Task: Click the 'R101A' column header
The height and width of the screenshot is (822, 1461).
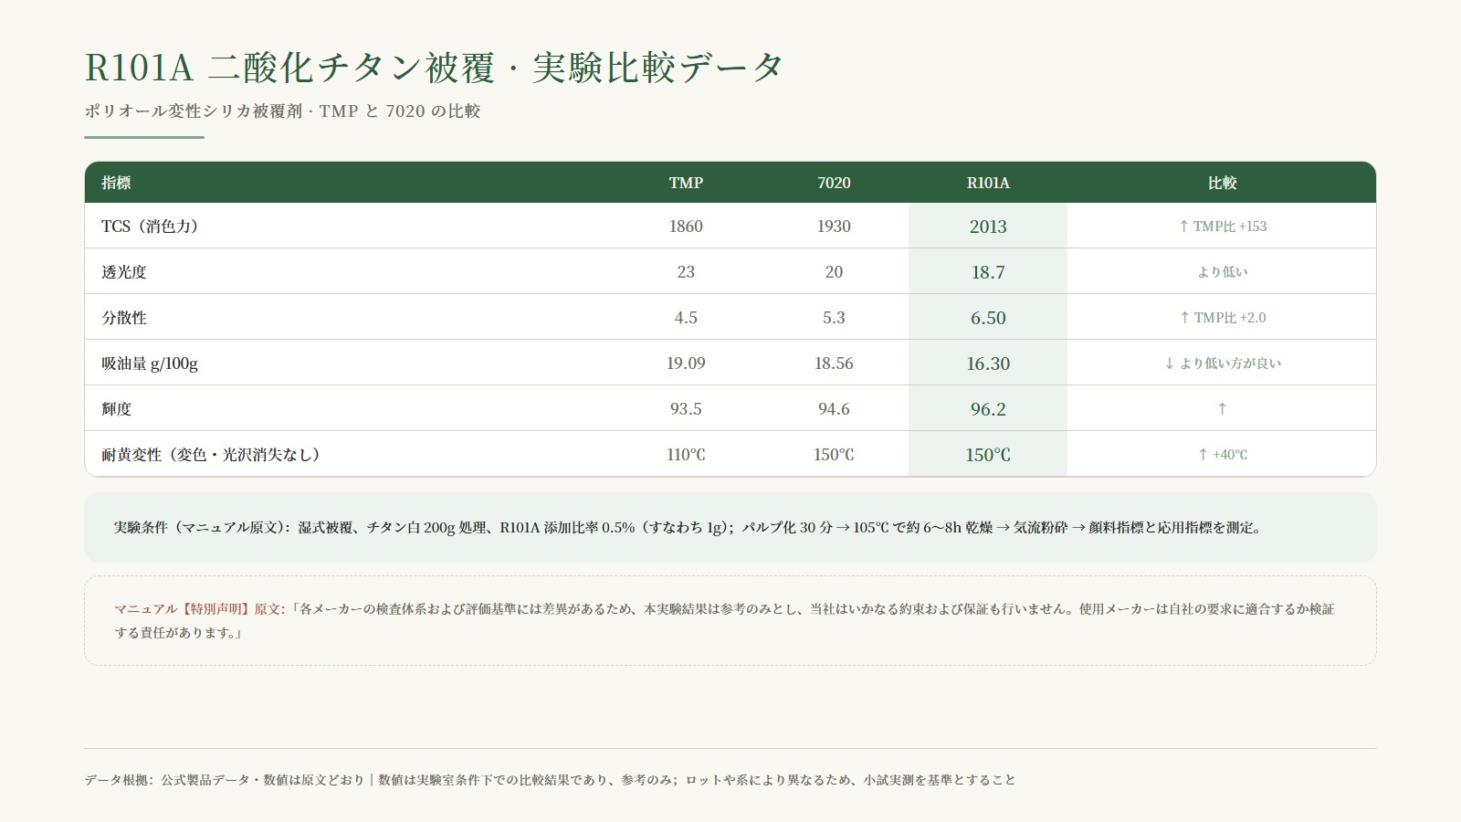Action: [x=988, y=183]
